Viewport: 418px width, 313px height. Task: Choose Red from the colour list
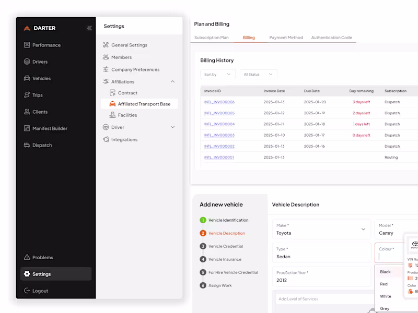[385, 284]
